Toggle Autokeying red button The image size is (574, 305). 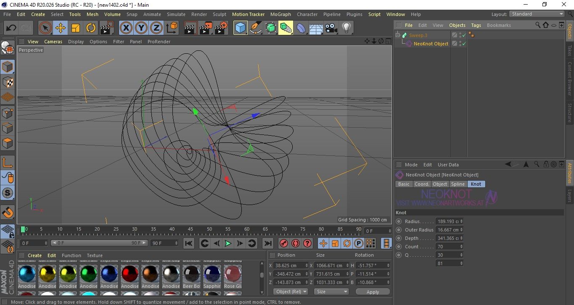pos(296,243)
